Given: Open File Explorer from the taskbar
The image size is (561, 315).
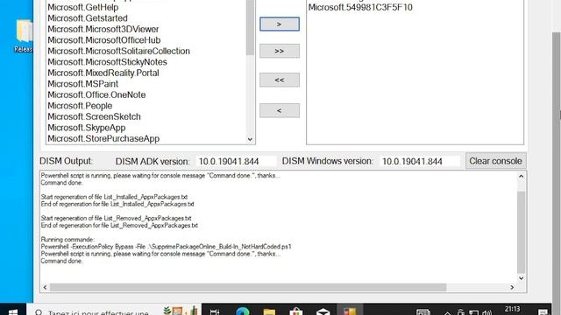Looking at the screenshot, I should [269, 311].
